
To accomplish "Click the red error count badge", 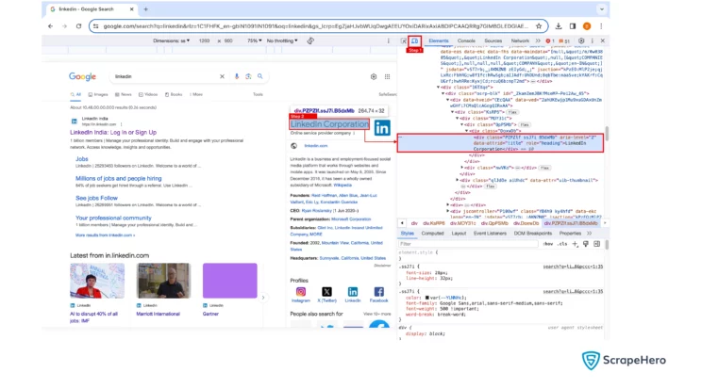I will [550, 41].
